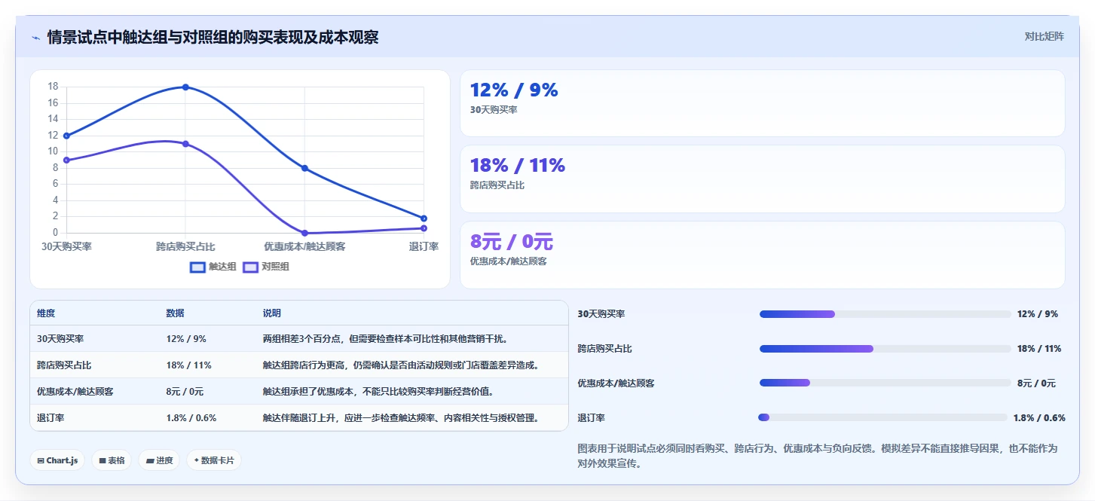The image size is (1095, 501).
Task: Click the panel title 情景试点中触达组与对照组
Action: pyautogui.click(x=213, y=38)
